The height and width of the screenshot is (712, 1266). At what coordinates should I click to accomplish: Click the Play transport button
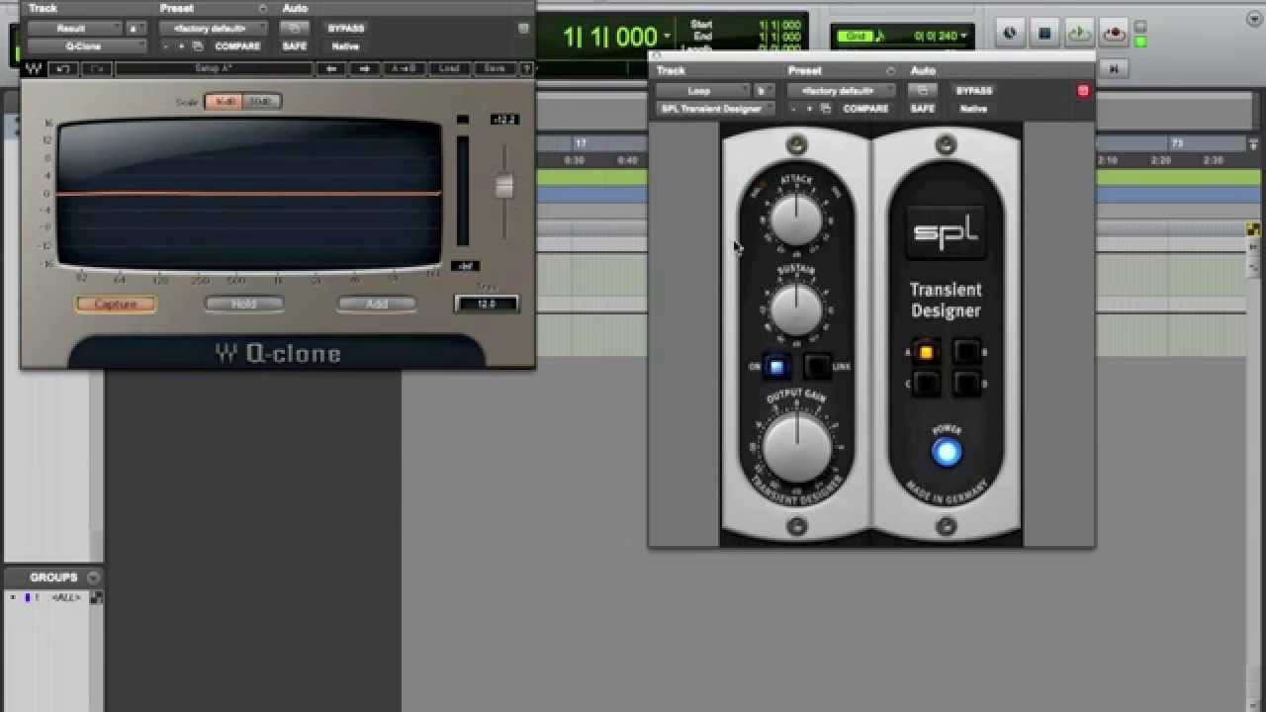[1079, 34]
